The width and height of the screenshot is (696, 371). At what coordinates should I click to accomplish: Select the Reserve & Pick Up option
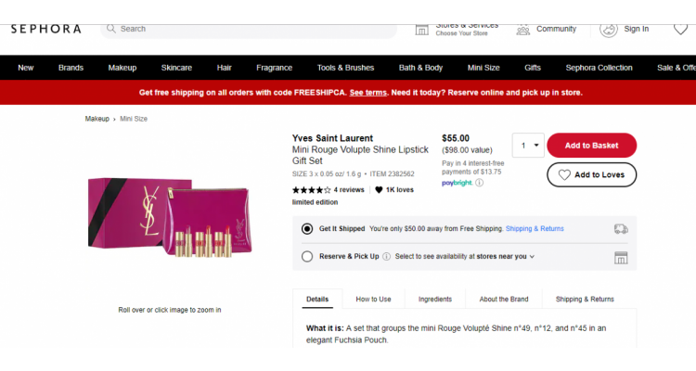(x=307, y=257)
